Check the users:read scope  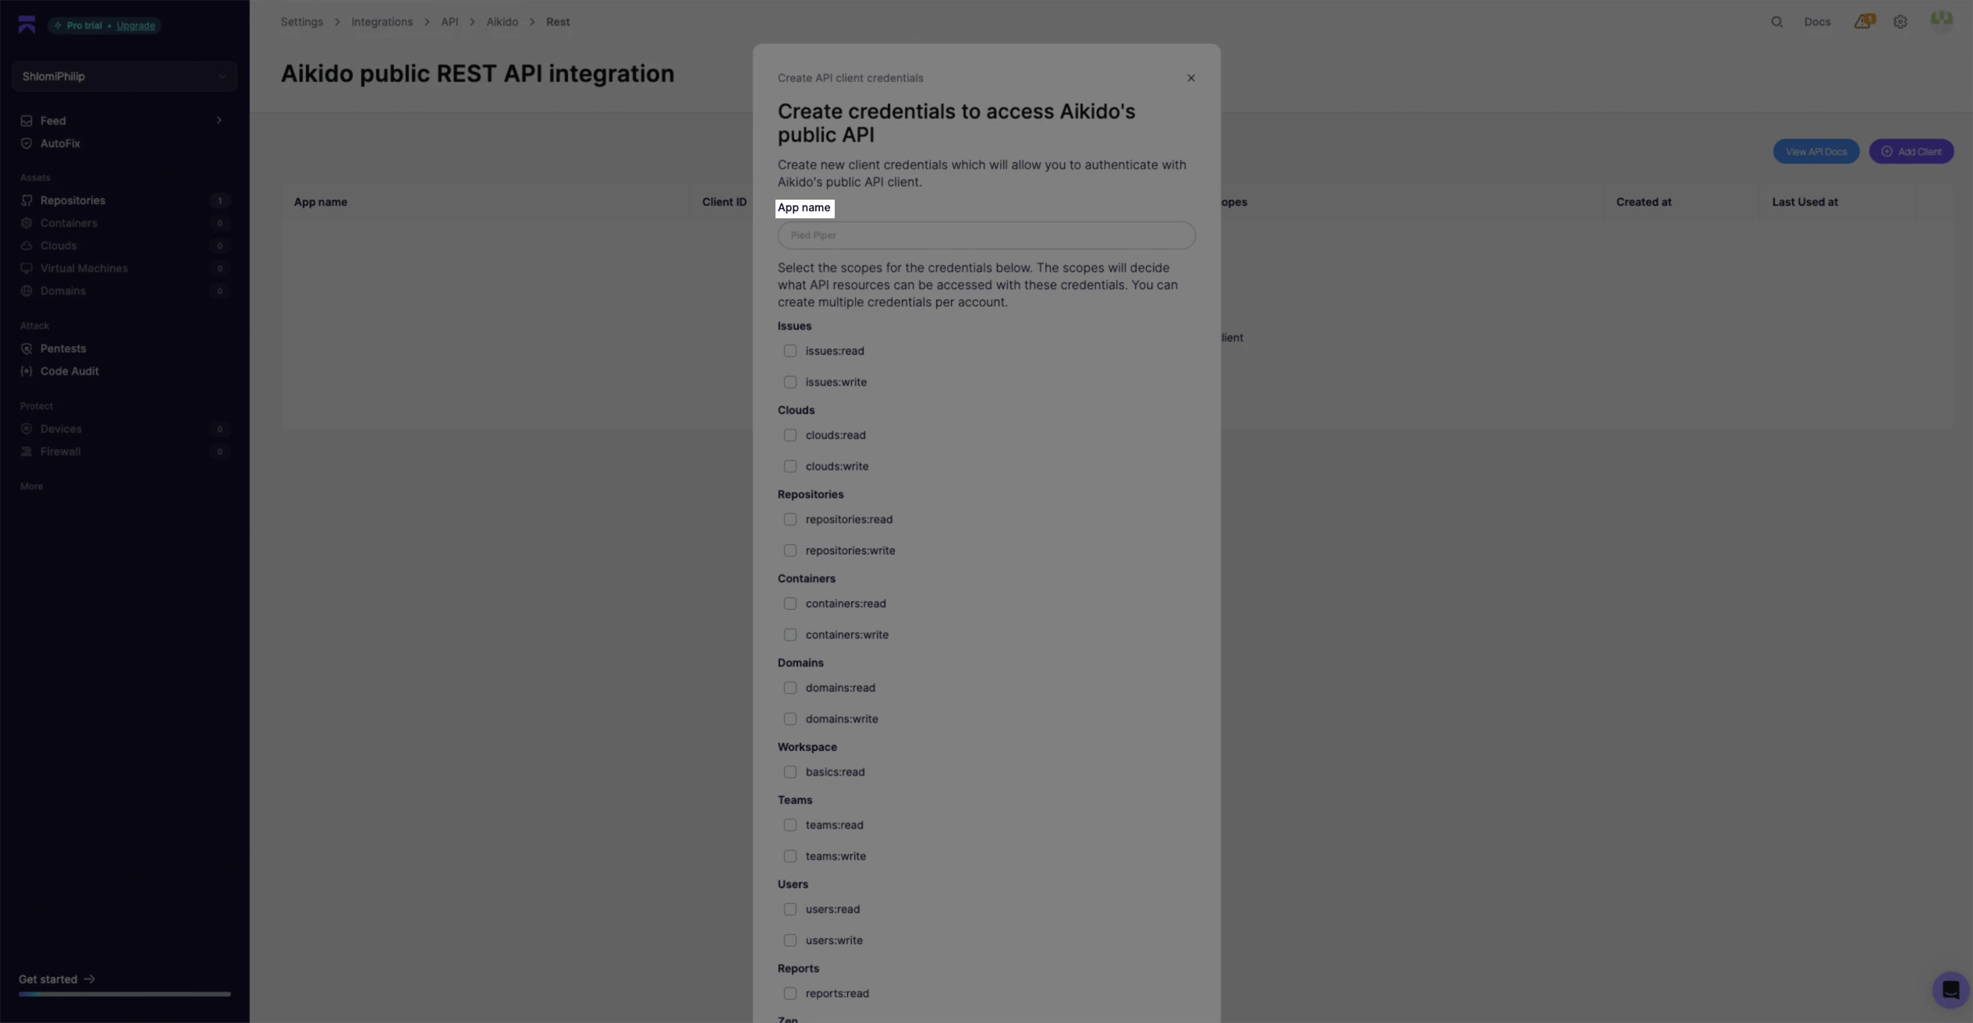[x=790, y=909]
